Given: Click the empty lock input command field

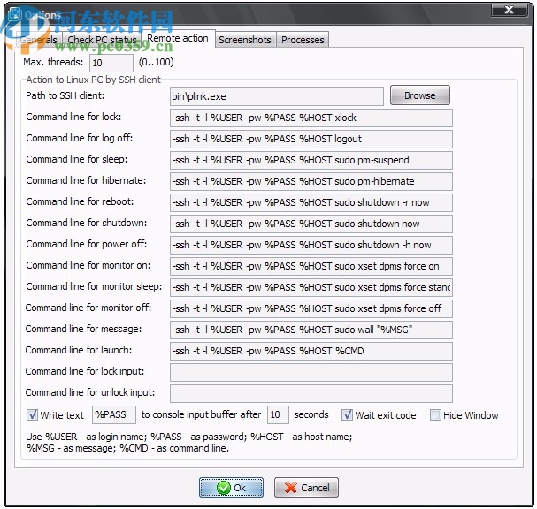Looking at the screenshot, I should coord(311,373).
